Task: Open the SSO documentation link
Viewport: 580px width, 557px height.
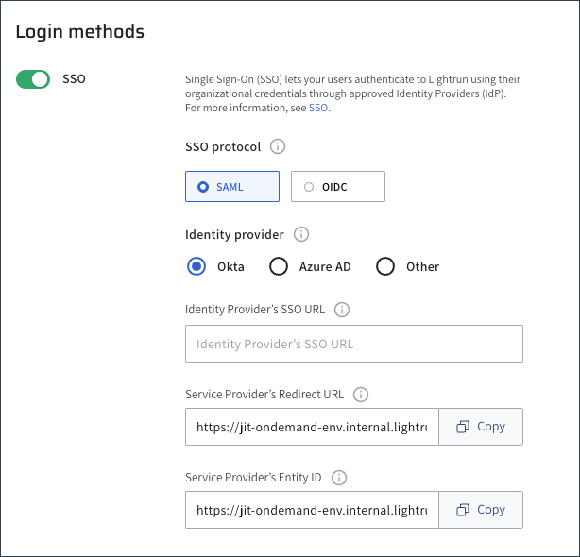Action: click(317, 108)
